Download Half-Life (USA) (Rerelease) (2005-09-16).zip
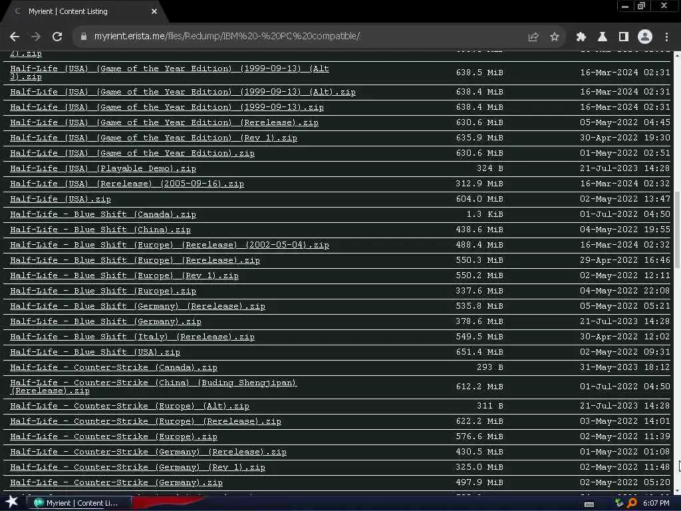Viewport: 681px width, 511px height. 127,184
